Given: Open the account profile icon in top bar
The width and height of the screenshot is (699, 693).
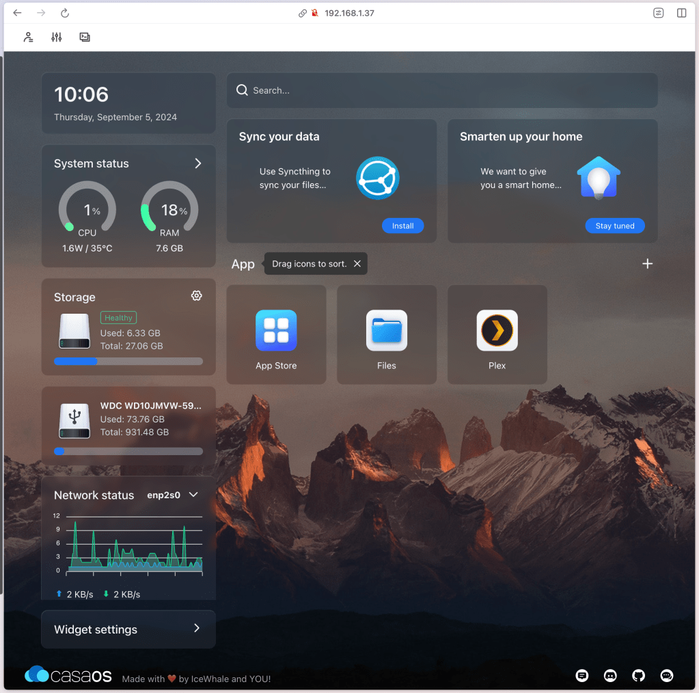Looking at the screenshot, I should click(28, 37).
